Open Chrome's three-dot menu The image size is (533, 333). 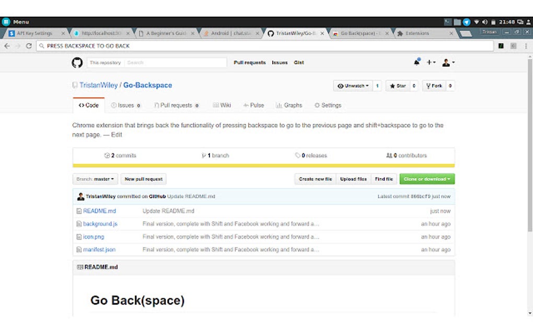coord(525,46)
